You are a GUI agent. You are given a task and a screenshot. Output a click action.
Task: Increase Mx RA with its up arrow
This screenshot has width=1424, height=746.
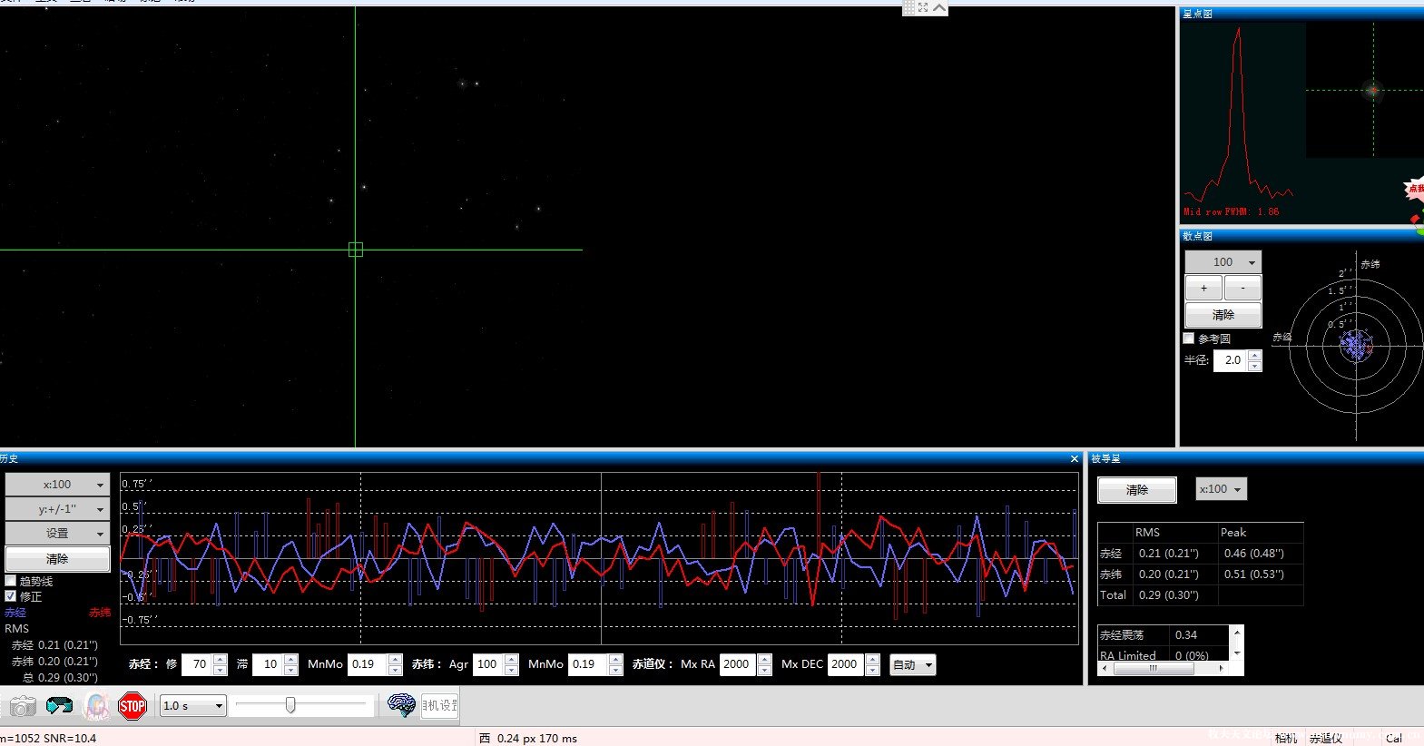coord(764,659)
